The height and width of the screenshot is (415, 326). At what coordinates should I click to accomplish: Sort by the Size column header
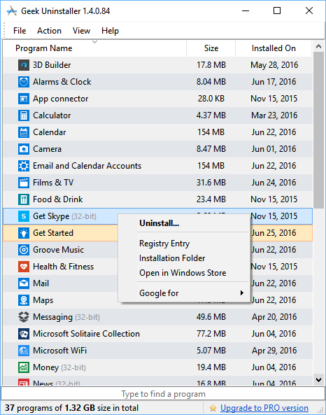point(211,48)
